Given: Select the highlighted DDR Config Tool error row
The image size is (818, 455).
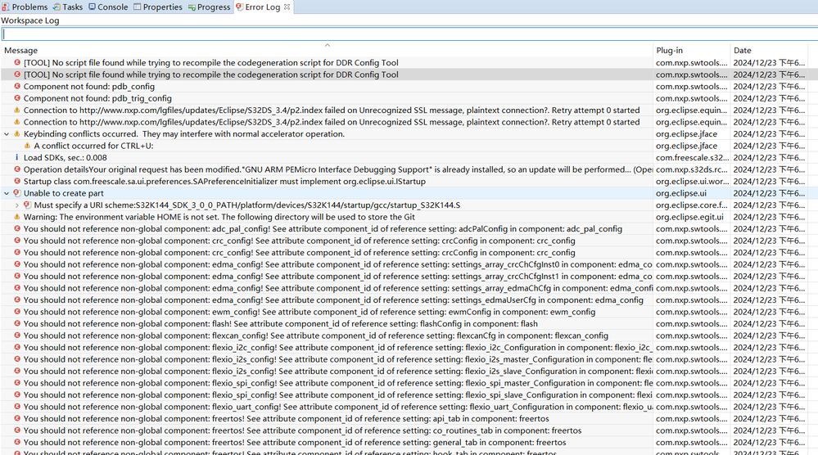Looking at the screenshot, I should point(409,74).
